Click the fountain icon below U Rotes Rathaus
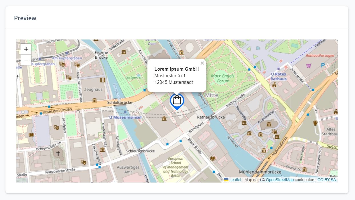Viewport: 355px width, 200px height. (x=274, y=85)
